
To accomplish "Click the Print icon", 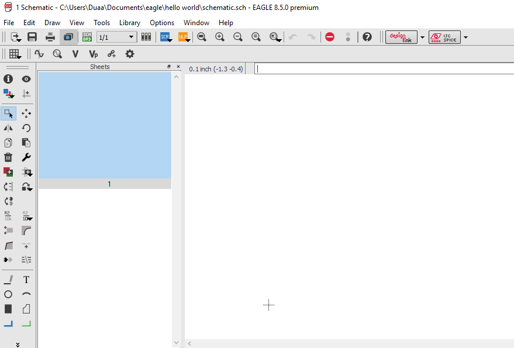I will click(x=50, y=37).
